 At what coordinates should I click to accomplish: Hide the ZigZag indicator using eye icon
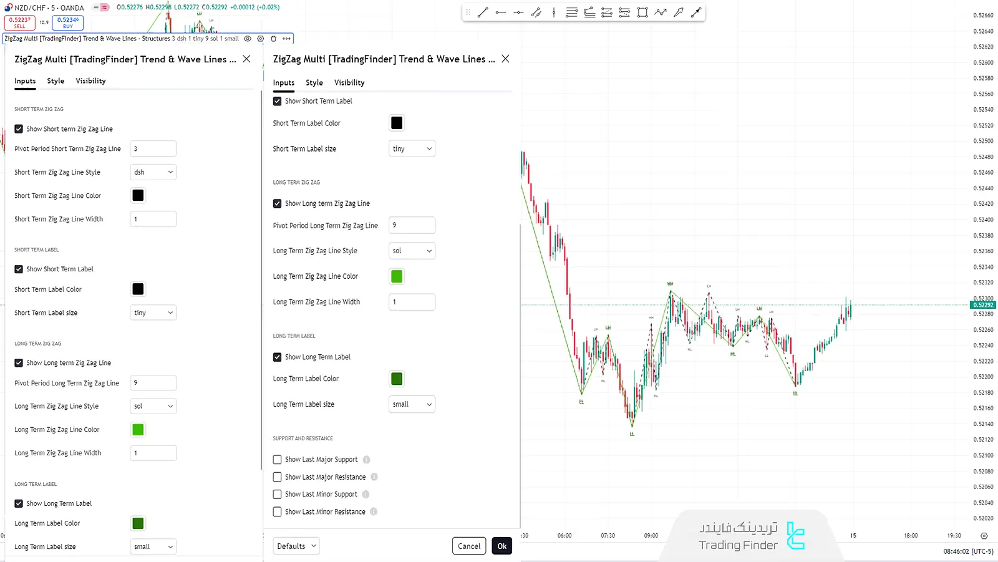point(248,39)
